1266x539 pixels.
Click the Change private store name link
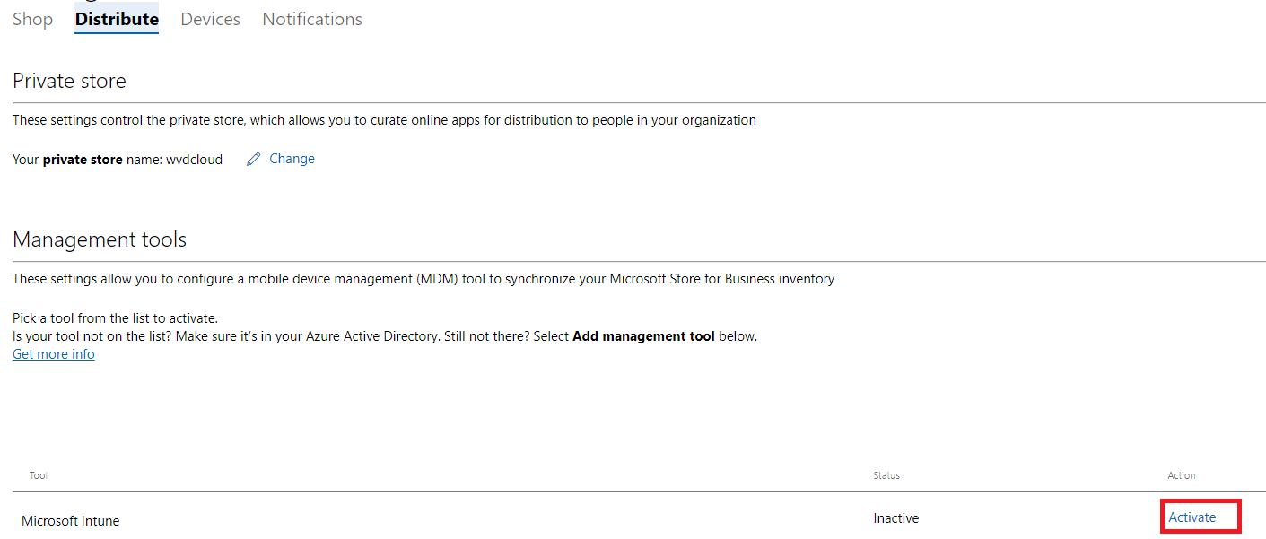click(x=292, y=159)
